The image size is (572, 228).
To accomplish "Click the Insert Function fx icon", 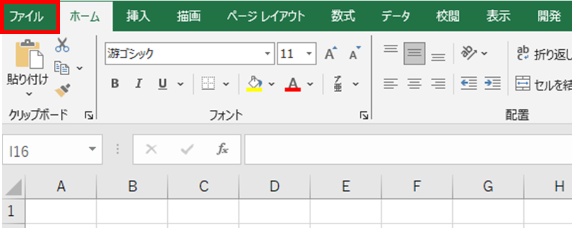I will (222, 149).
